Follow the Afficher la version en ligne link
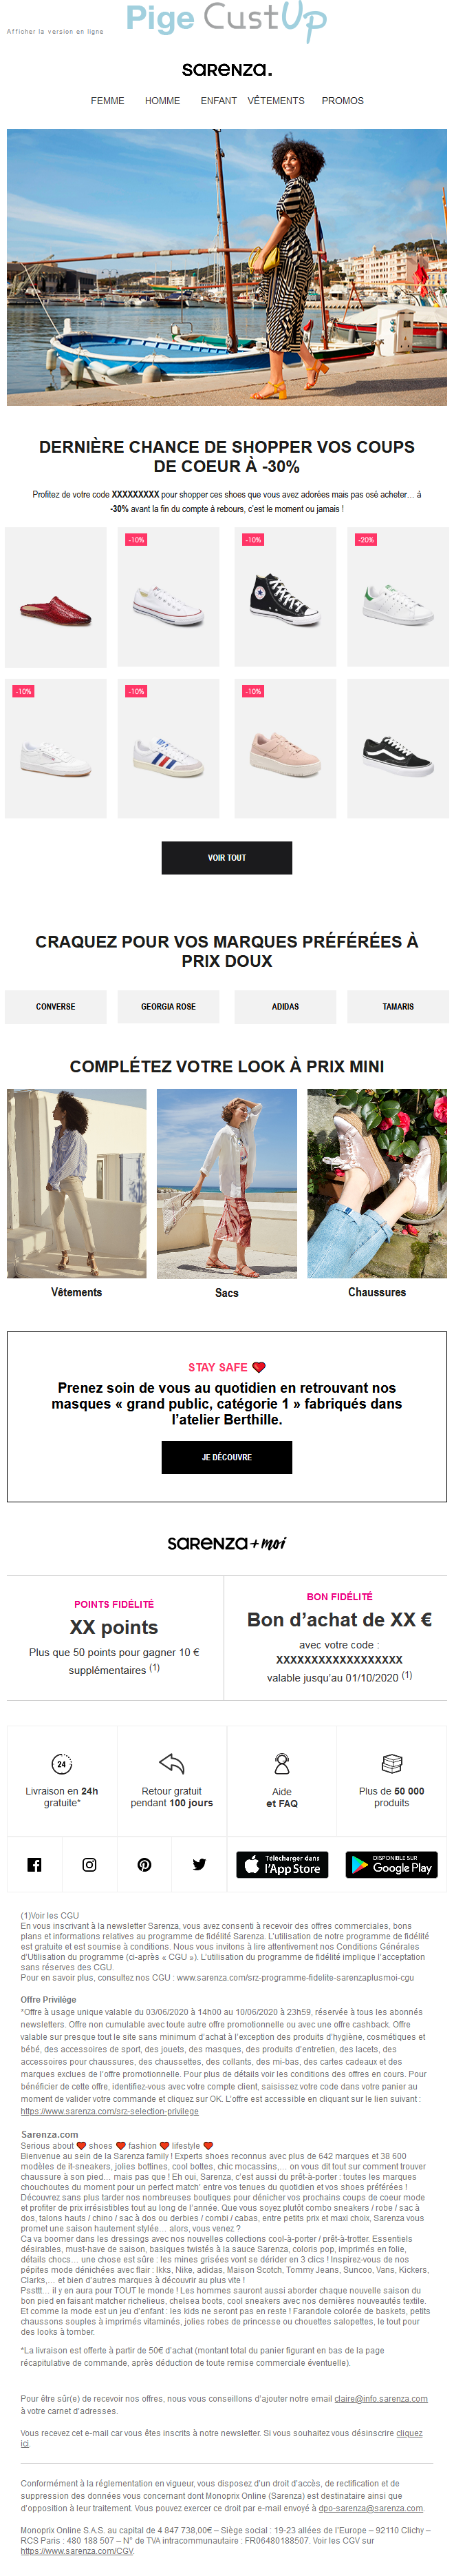454x2576 pixels. (55, 31)
